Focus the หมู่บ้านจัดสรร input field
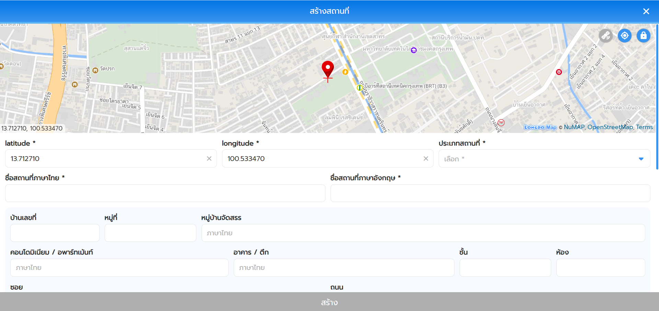This screenshot has width=659, height=311. [423, 233]
